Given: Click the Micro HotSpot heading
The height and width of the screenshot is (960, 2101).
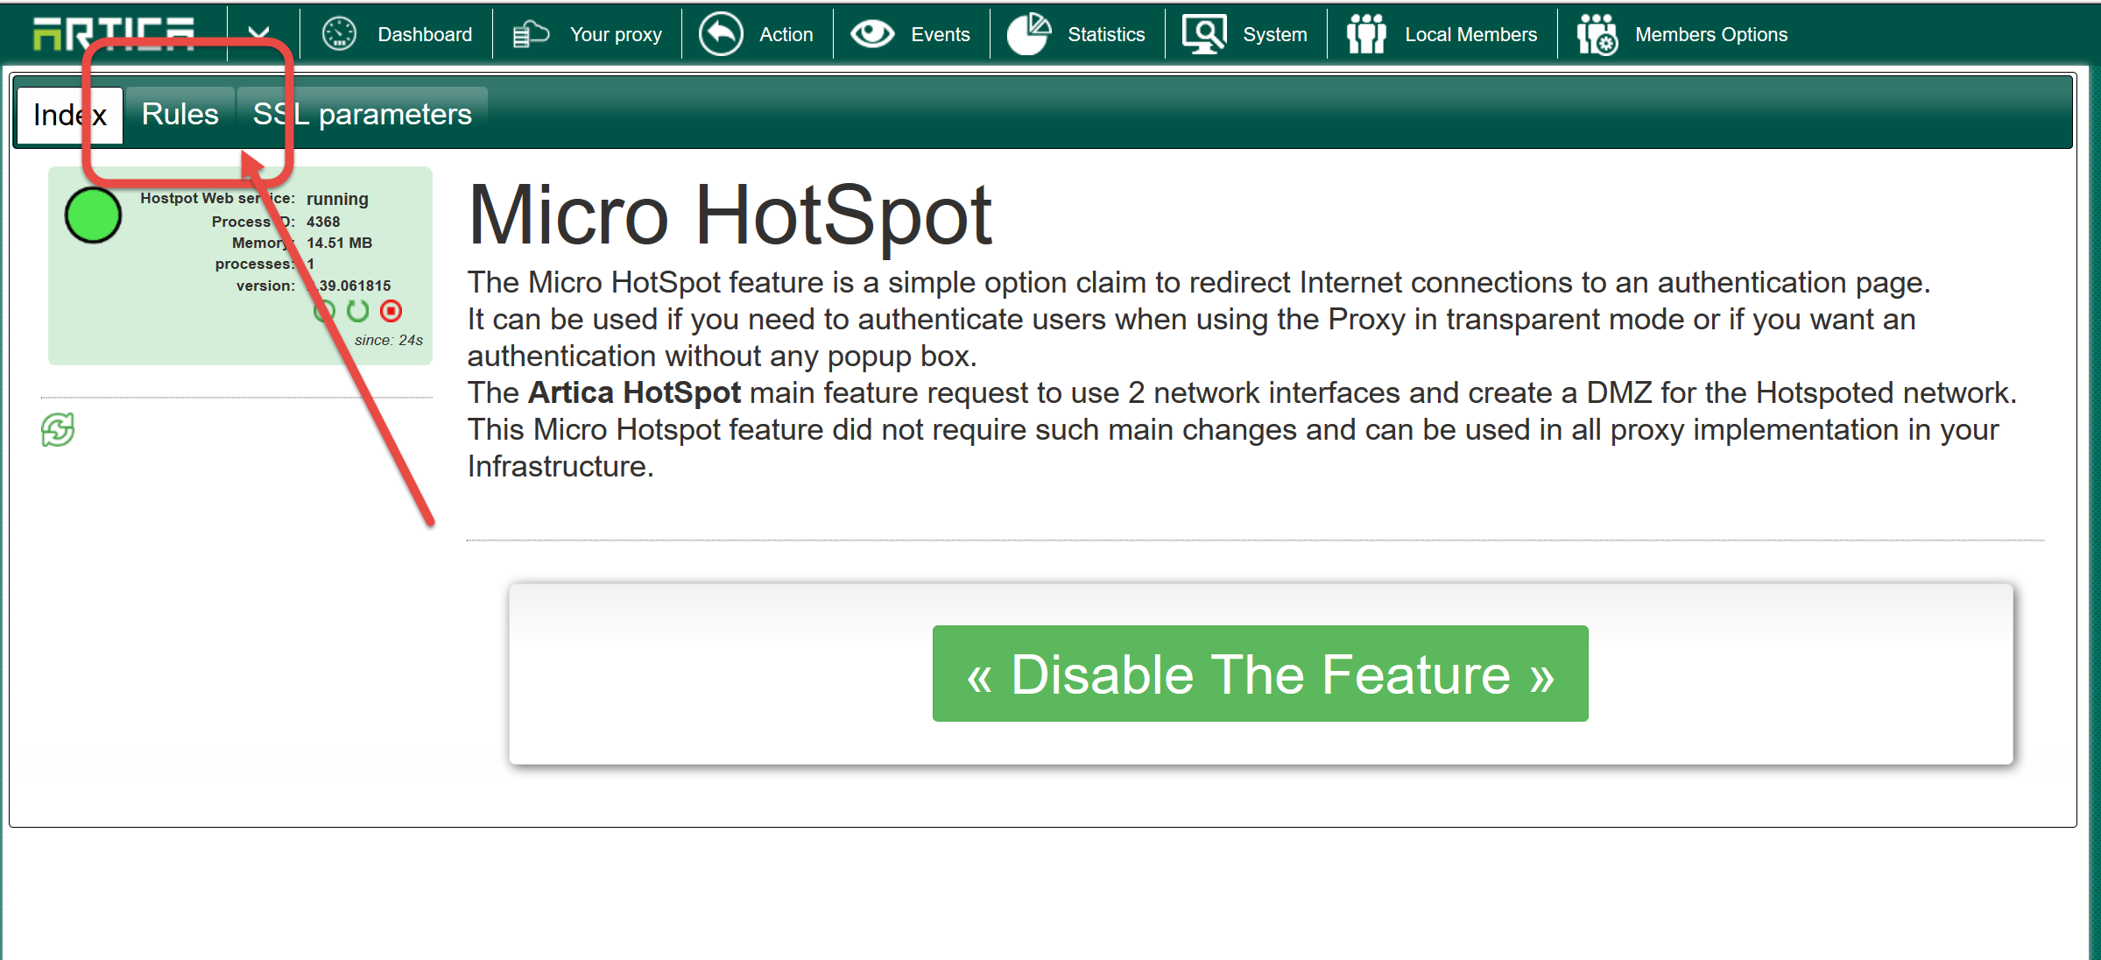Looking at the screenshot, I should 730,215.
